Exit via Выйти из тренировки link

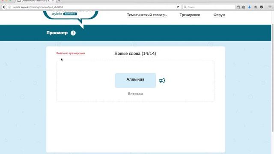[71, 53]
